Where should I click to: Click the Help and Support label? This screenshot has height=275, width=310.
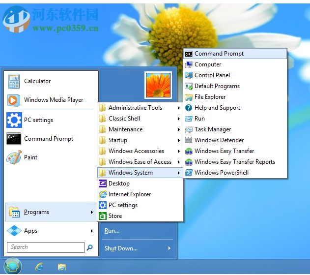217,108
